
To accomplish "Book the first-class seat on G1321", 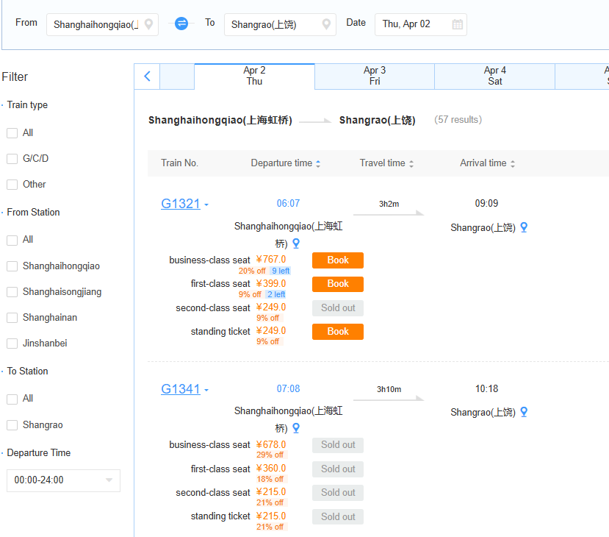I will tap(337, 284).
